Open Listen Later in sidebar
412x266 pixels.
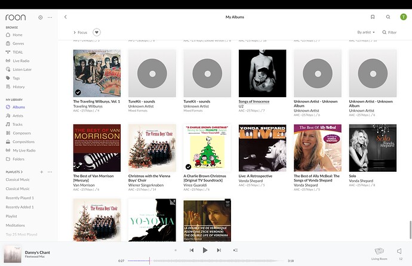(x=19, y=69)
